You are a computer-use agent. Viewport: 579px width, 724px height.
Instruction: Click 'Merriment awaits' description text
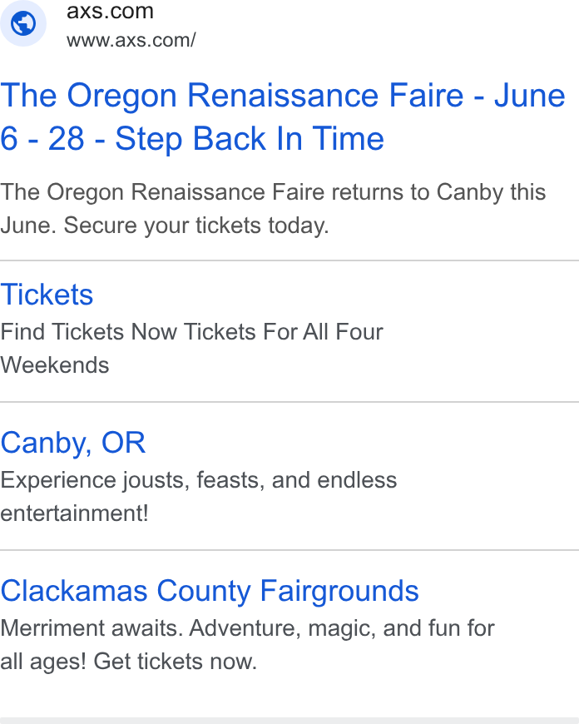(x=92, y=628)
